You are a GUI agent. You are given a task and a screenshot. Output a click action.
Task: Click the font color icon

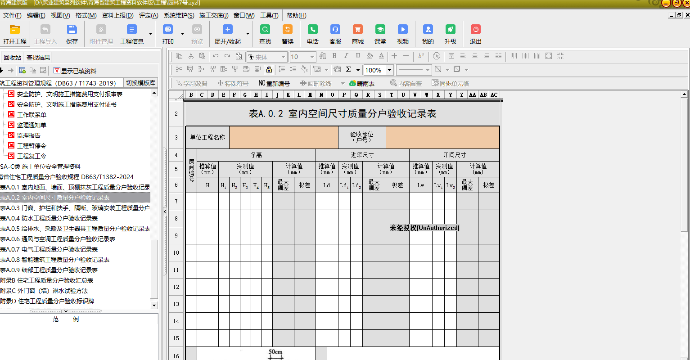tap(381, 56)
